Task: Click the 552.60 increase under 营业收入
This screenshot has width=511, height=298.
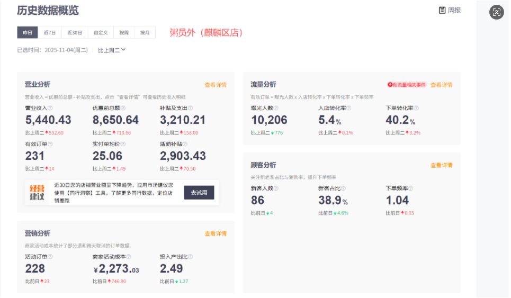Action: click(x=55, y=133)
